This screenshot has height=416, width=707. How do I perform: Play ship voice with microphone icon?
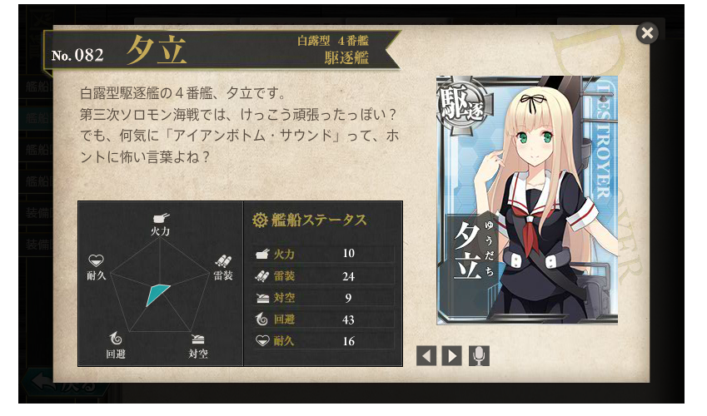(479, 355)
